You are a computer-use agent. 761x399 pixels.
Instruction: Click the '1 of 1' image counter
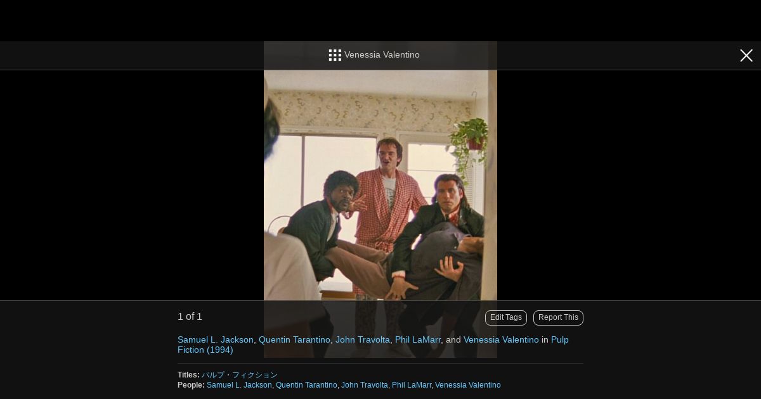pyautogui.click(x=190, y=317)
